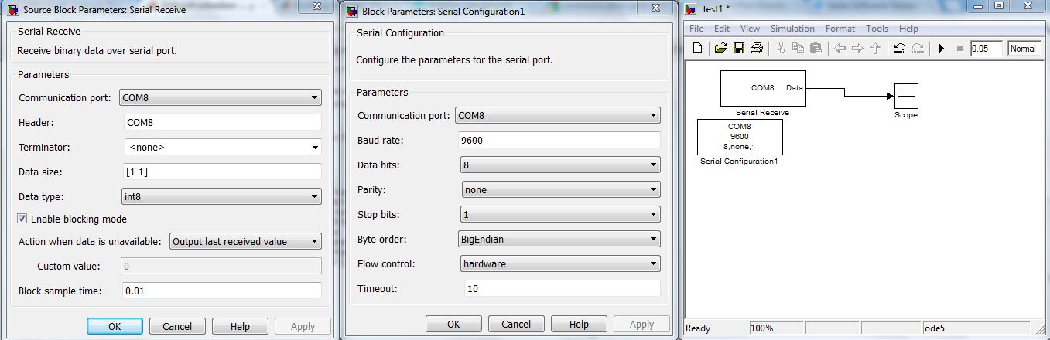
Task: Click OK in the Serial Receive dialog
Action: [x=115, y=326]
